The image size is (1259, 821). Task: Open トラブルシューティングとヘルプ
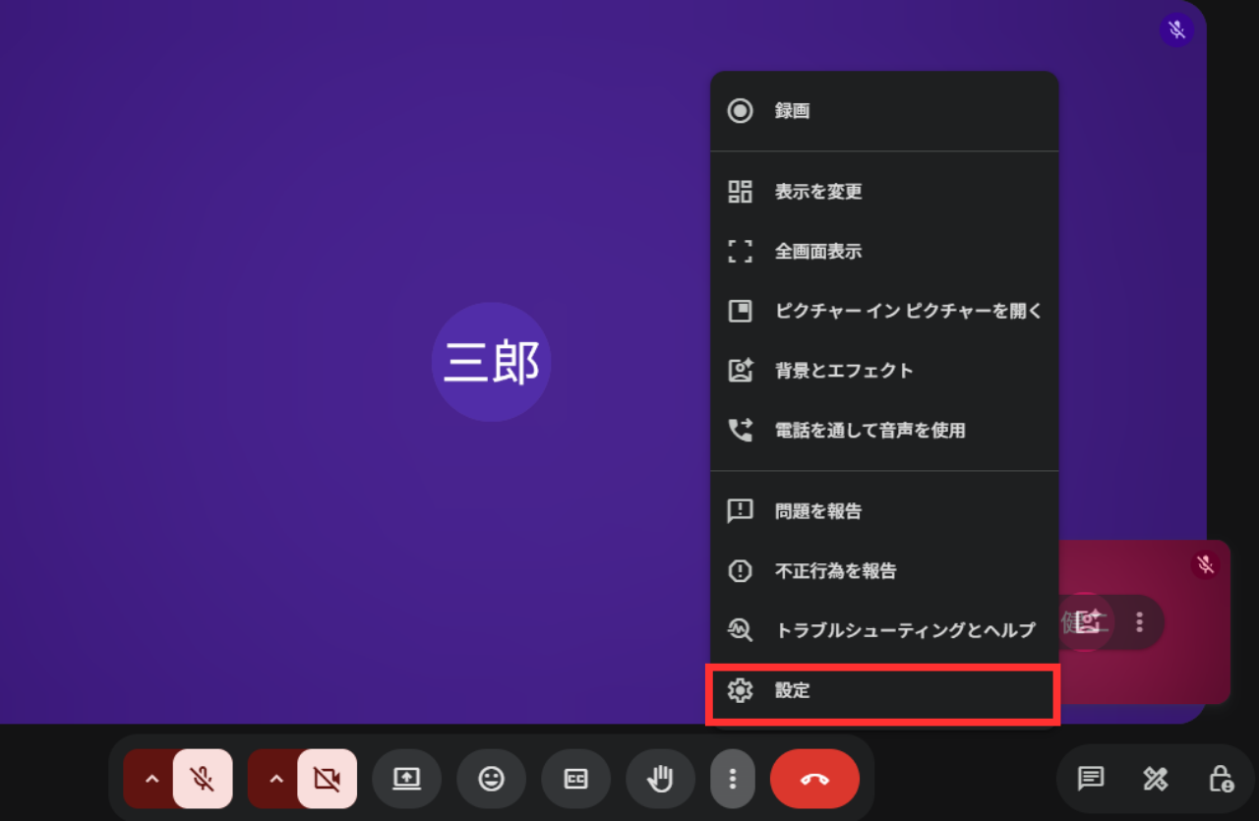[x=884, y=630]
